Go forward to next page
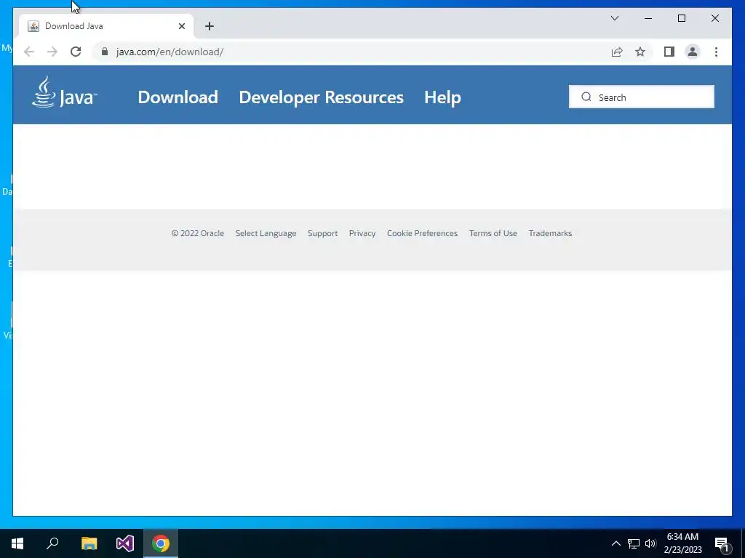Image resolution: width=745 pixels, height=558 pixels. [x=52, y=52]
